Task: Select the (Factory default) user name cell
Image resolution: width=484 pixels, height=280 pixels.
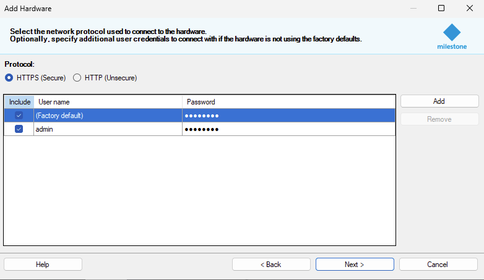Action: (x=108, y=116)
